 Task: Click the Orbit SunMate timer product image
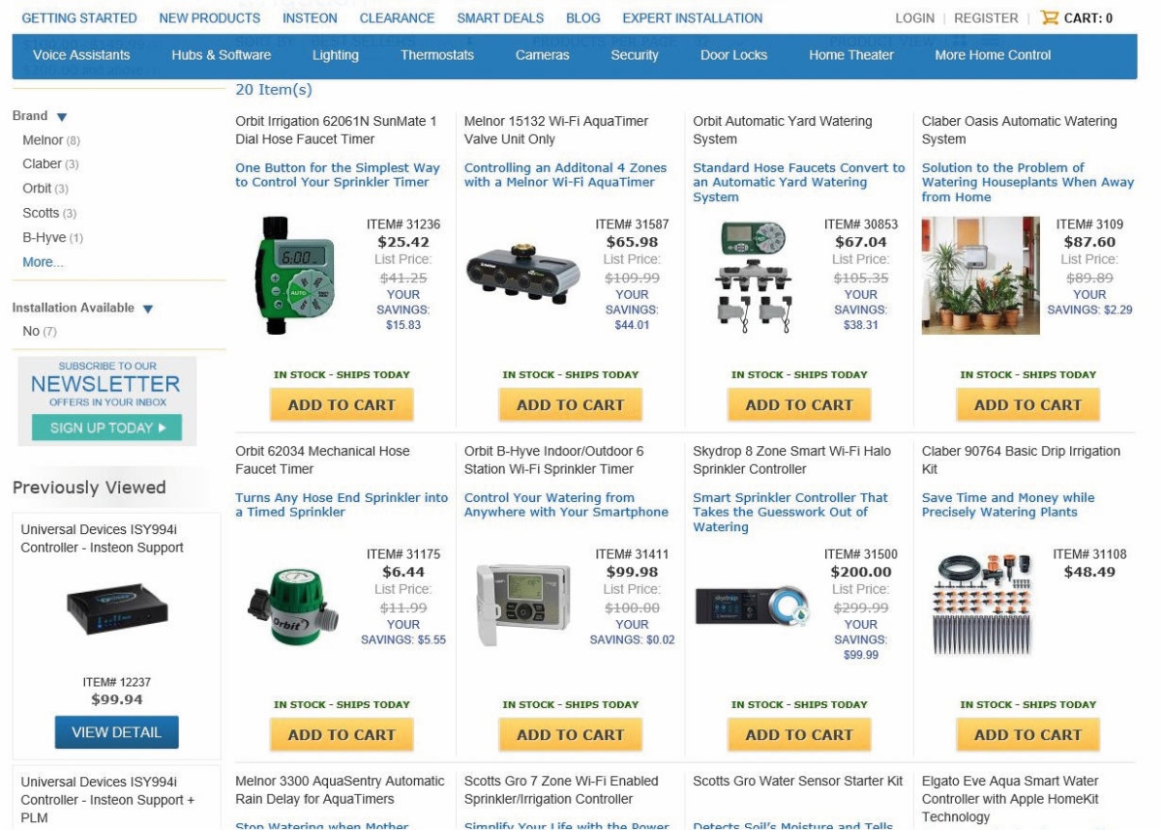click(289, 276)
